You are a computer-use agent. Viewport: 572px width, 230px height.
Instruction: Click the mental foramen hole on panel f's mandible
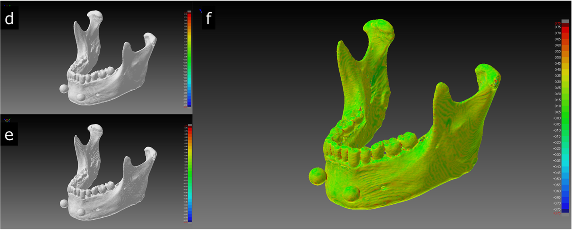[383, 188]
